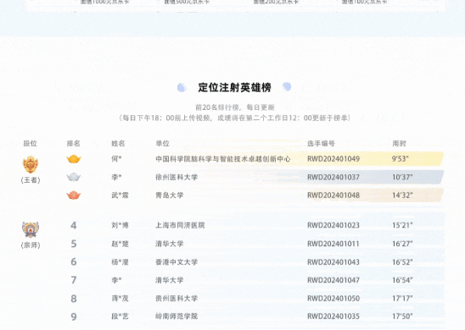Click the time 9'53"
This screenshot has width=465, height=330.
pyautogui.click(x=400, y=159)
